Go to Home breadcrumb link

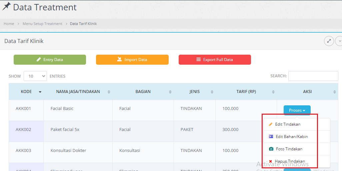9,24
